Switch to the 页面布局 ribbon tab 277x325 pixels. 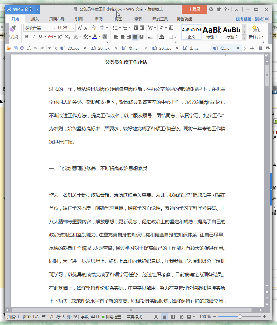[57, 19]
